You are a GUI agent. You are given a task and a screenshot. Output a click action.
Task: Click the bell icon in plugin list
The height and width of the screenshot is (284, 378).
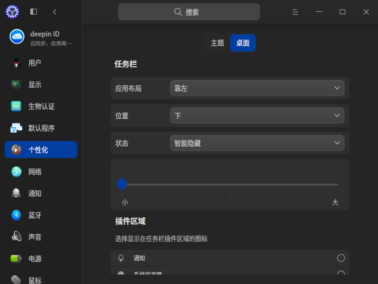click(x=121, y=258)
